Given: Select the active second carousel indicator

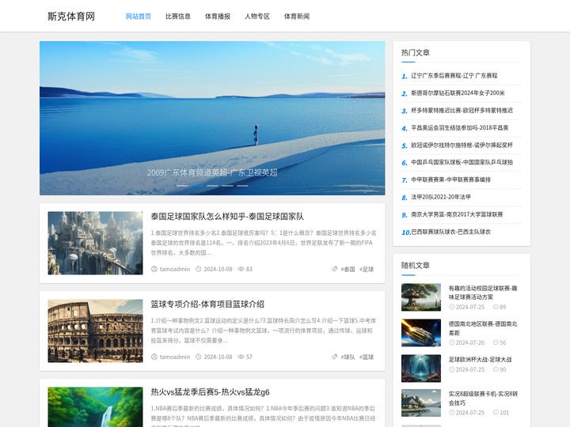Looking at the screenshot, I should pyautogui.click(x=197, y=186).
